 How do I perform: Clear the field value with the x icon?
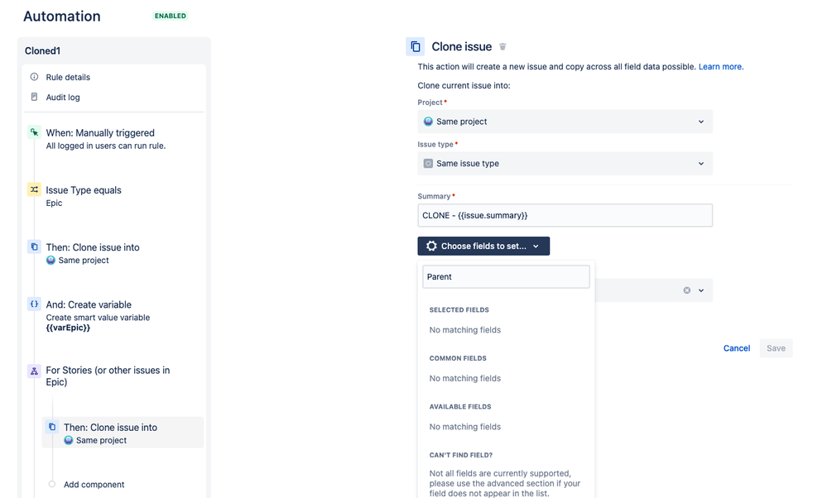coord(687,290)
